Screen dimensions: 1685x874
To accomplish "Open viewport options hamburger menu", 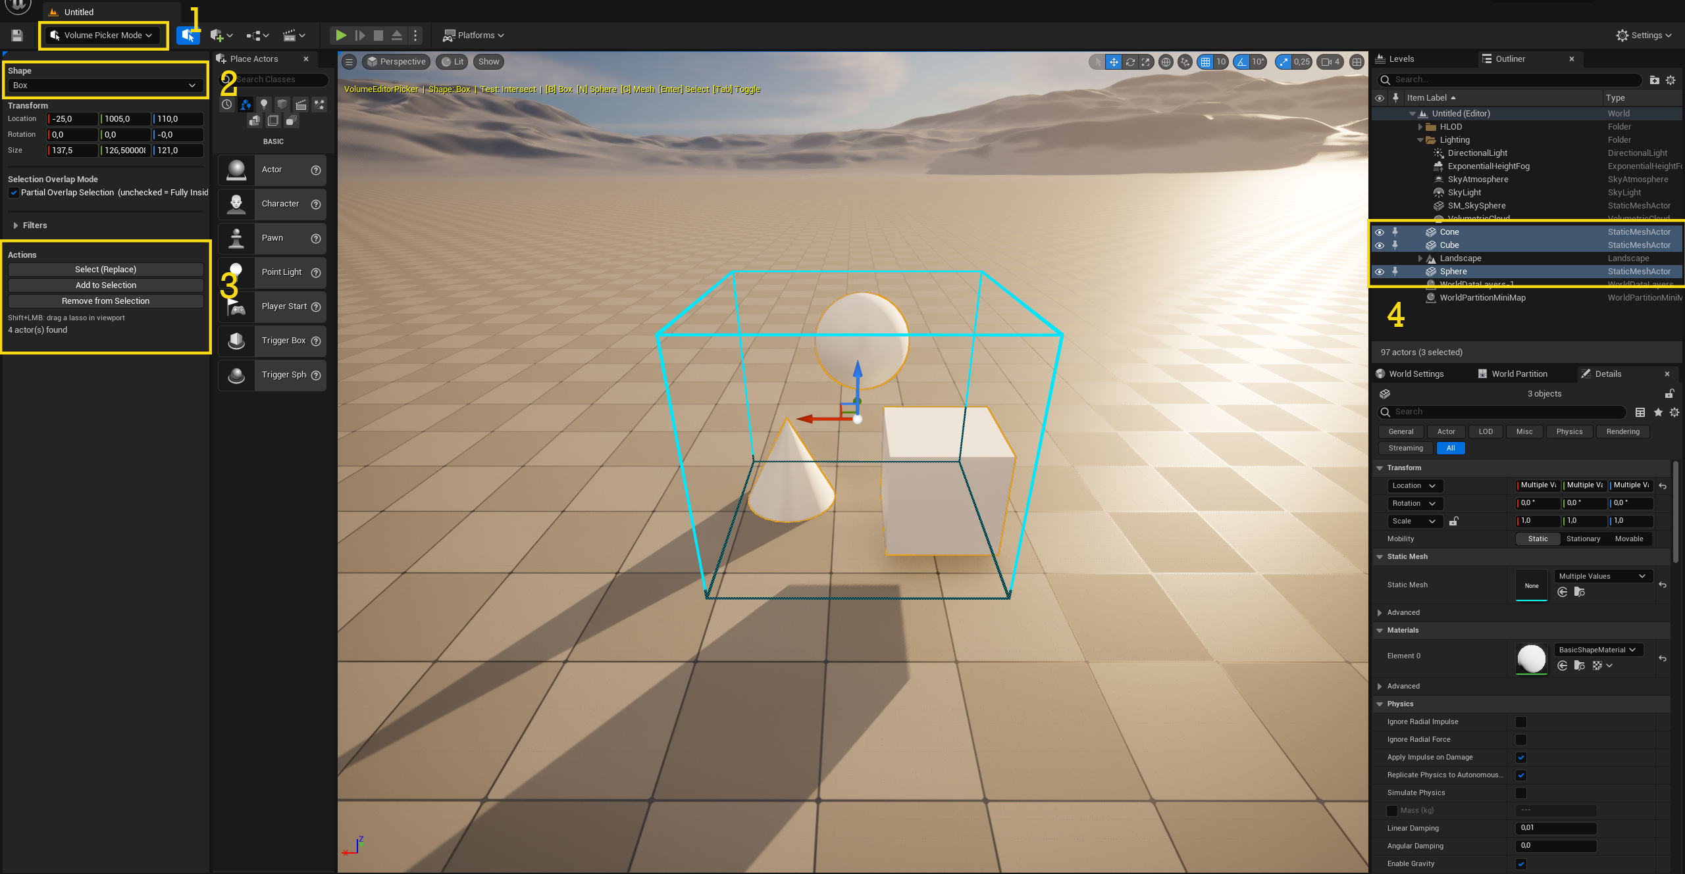I will pos(350,62).
